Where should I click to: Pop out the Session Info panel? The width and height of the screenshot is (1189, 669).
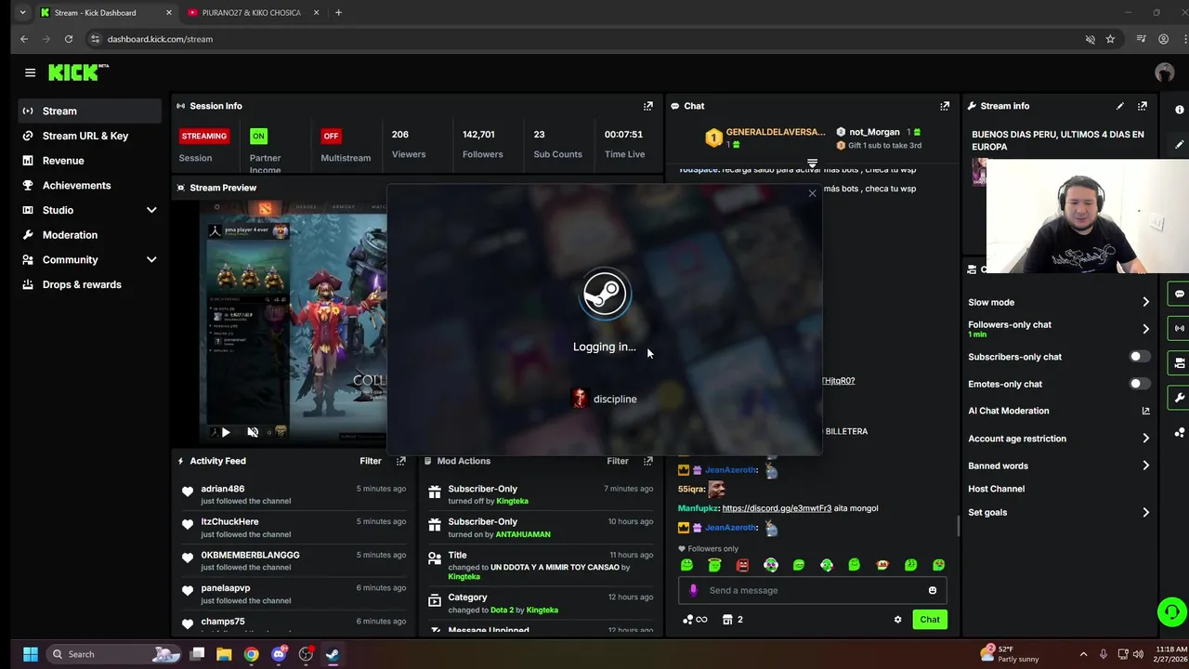[648, 106]
